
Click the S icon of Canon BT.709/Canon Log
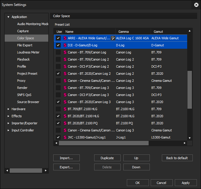[x=65, y=52]
